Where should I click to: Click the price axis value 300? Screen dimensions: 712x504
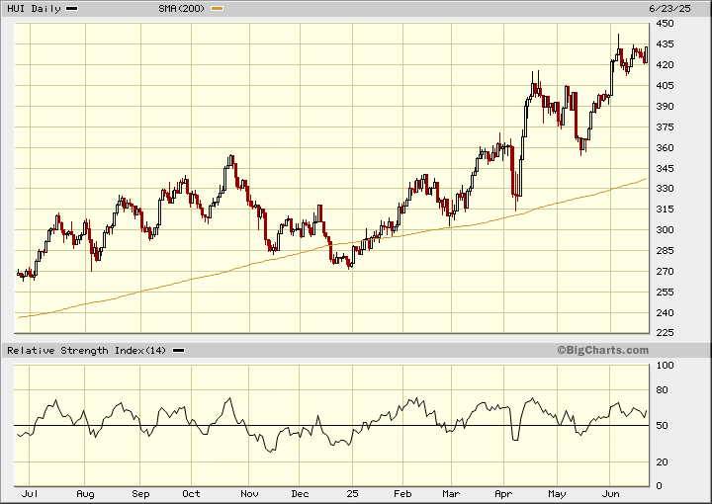click(665, 229)
